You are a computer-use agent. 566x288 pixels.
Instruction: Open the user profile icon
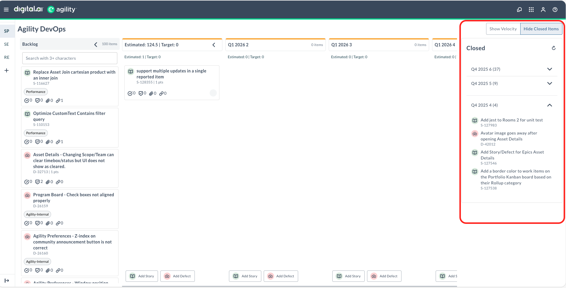(x=543, y=10)
